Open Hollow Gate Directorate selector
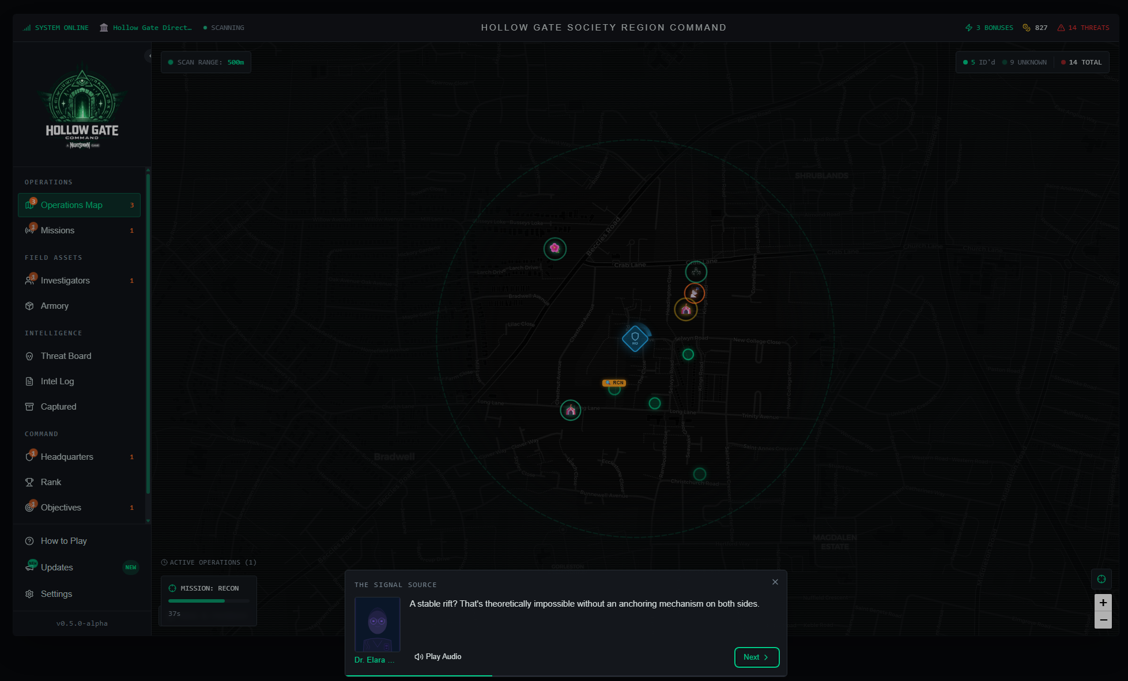1128x681 pixels. point(146,28)
